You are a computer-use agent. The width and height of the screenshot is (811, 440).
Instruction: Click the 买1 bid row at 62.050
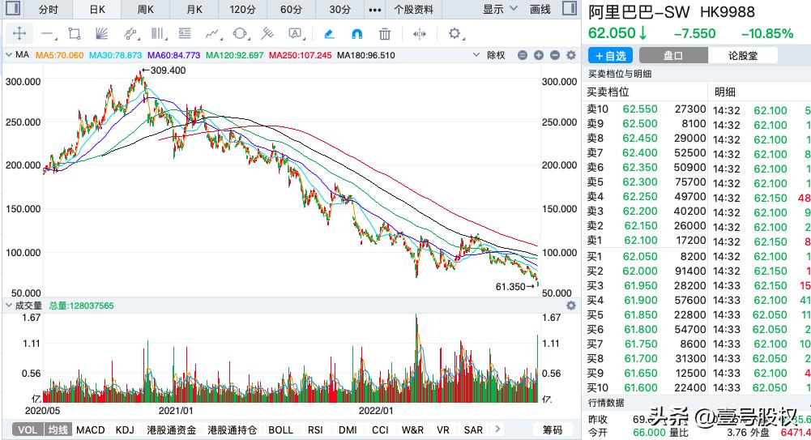click(646, 256)
